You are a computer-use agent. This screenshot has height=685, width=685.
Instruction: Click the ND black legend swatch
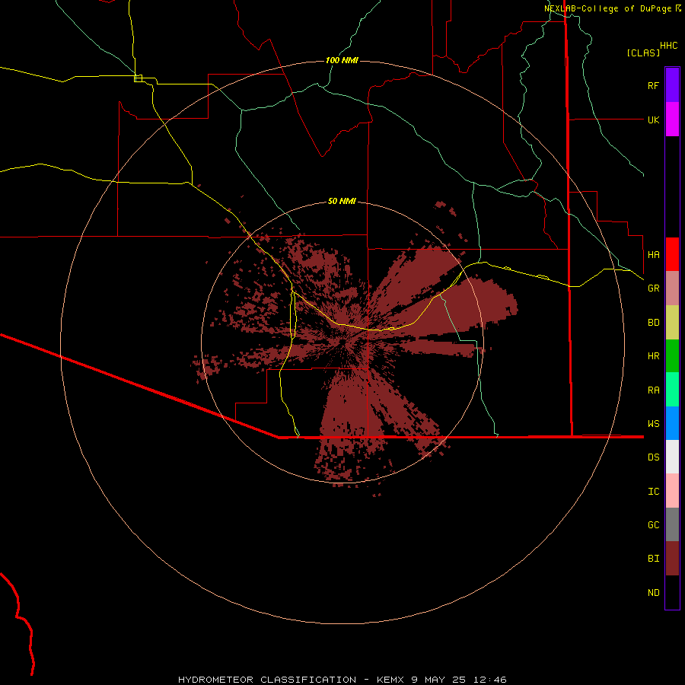[x=672, y=592]
